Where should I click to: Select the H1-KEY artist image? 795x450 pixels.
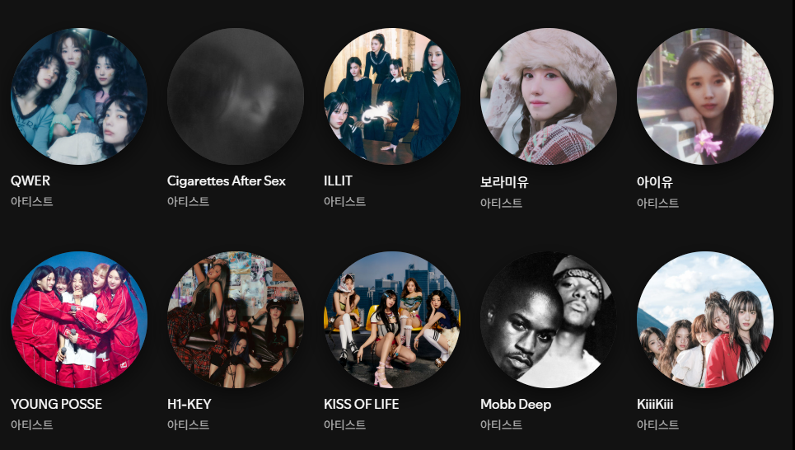[236, 320]
